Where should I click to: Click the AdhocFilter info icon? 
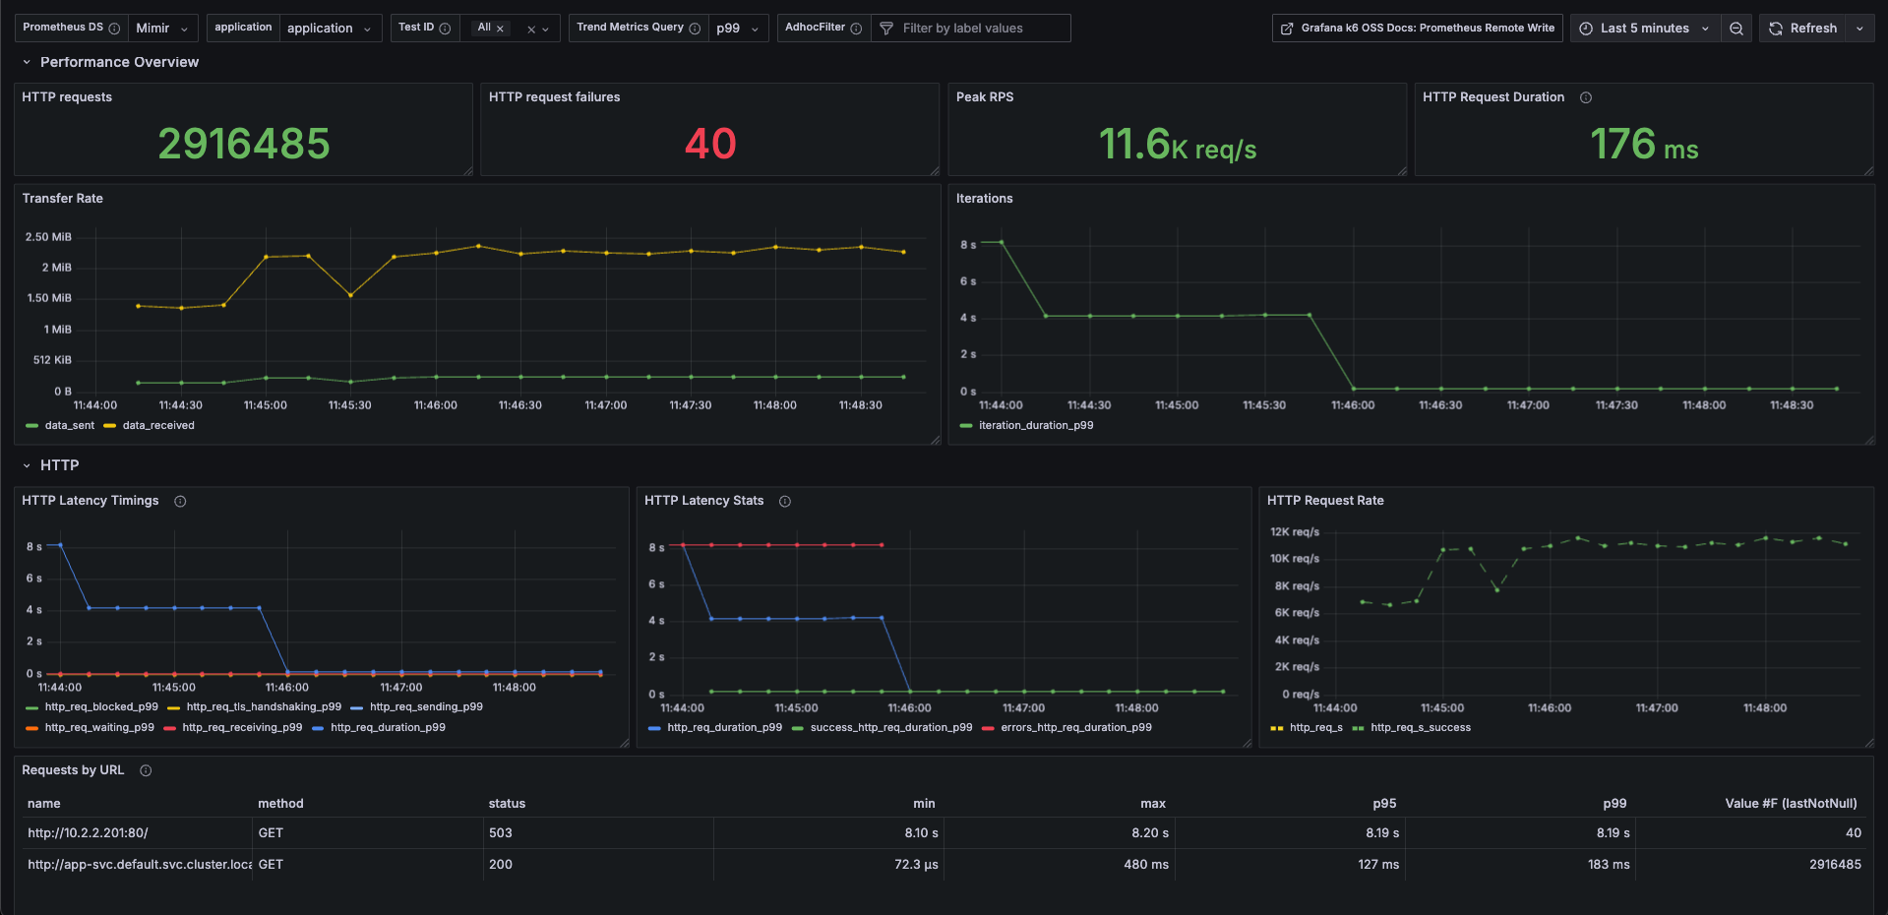(856, 29)
